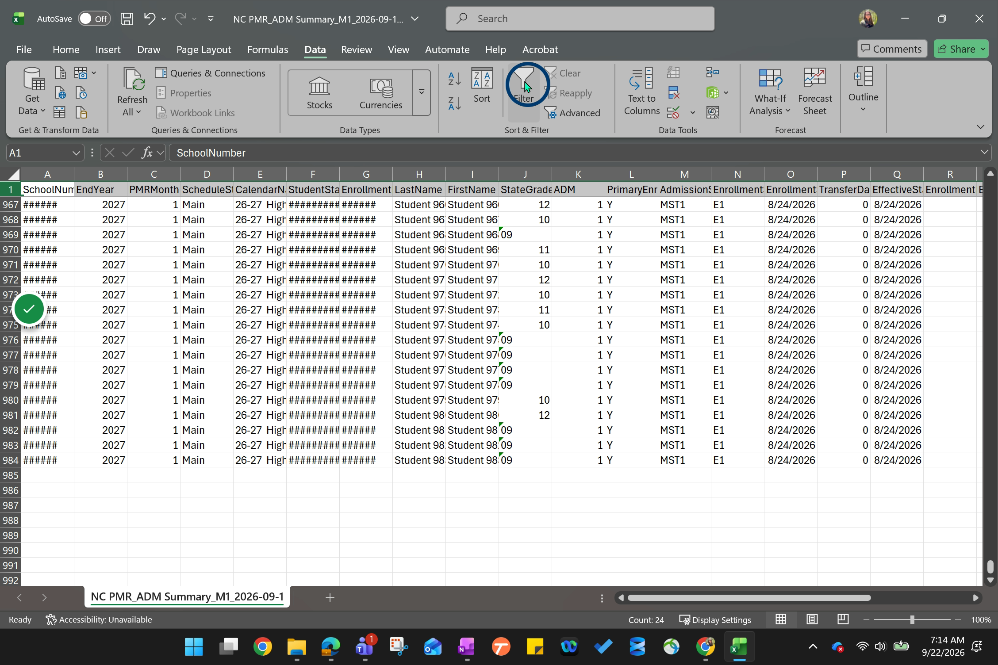The image size is (998, 665).
Task: Open File Explorer from taskbar
Action: pyautogui.click(x=296, y=647)
